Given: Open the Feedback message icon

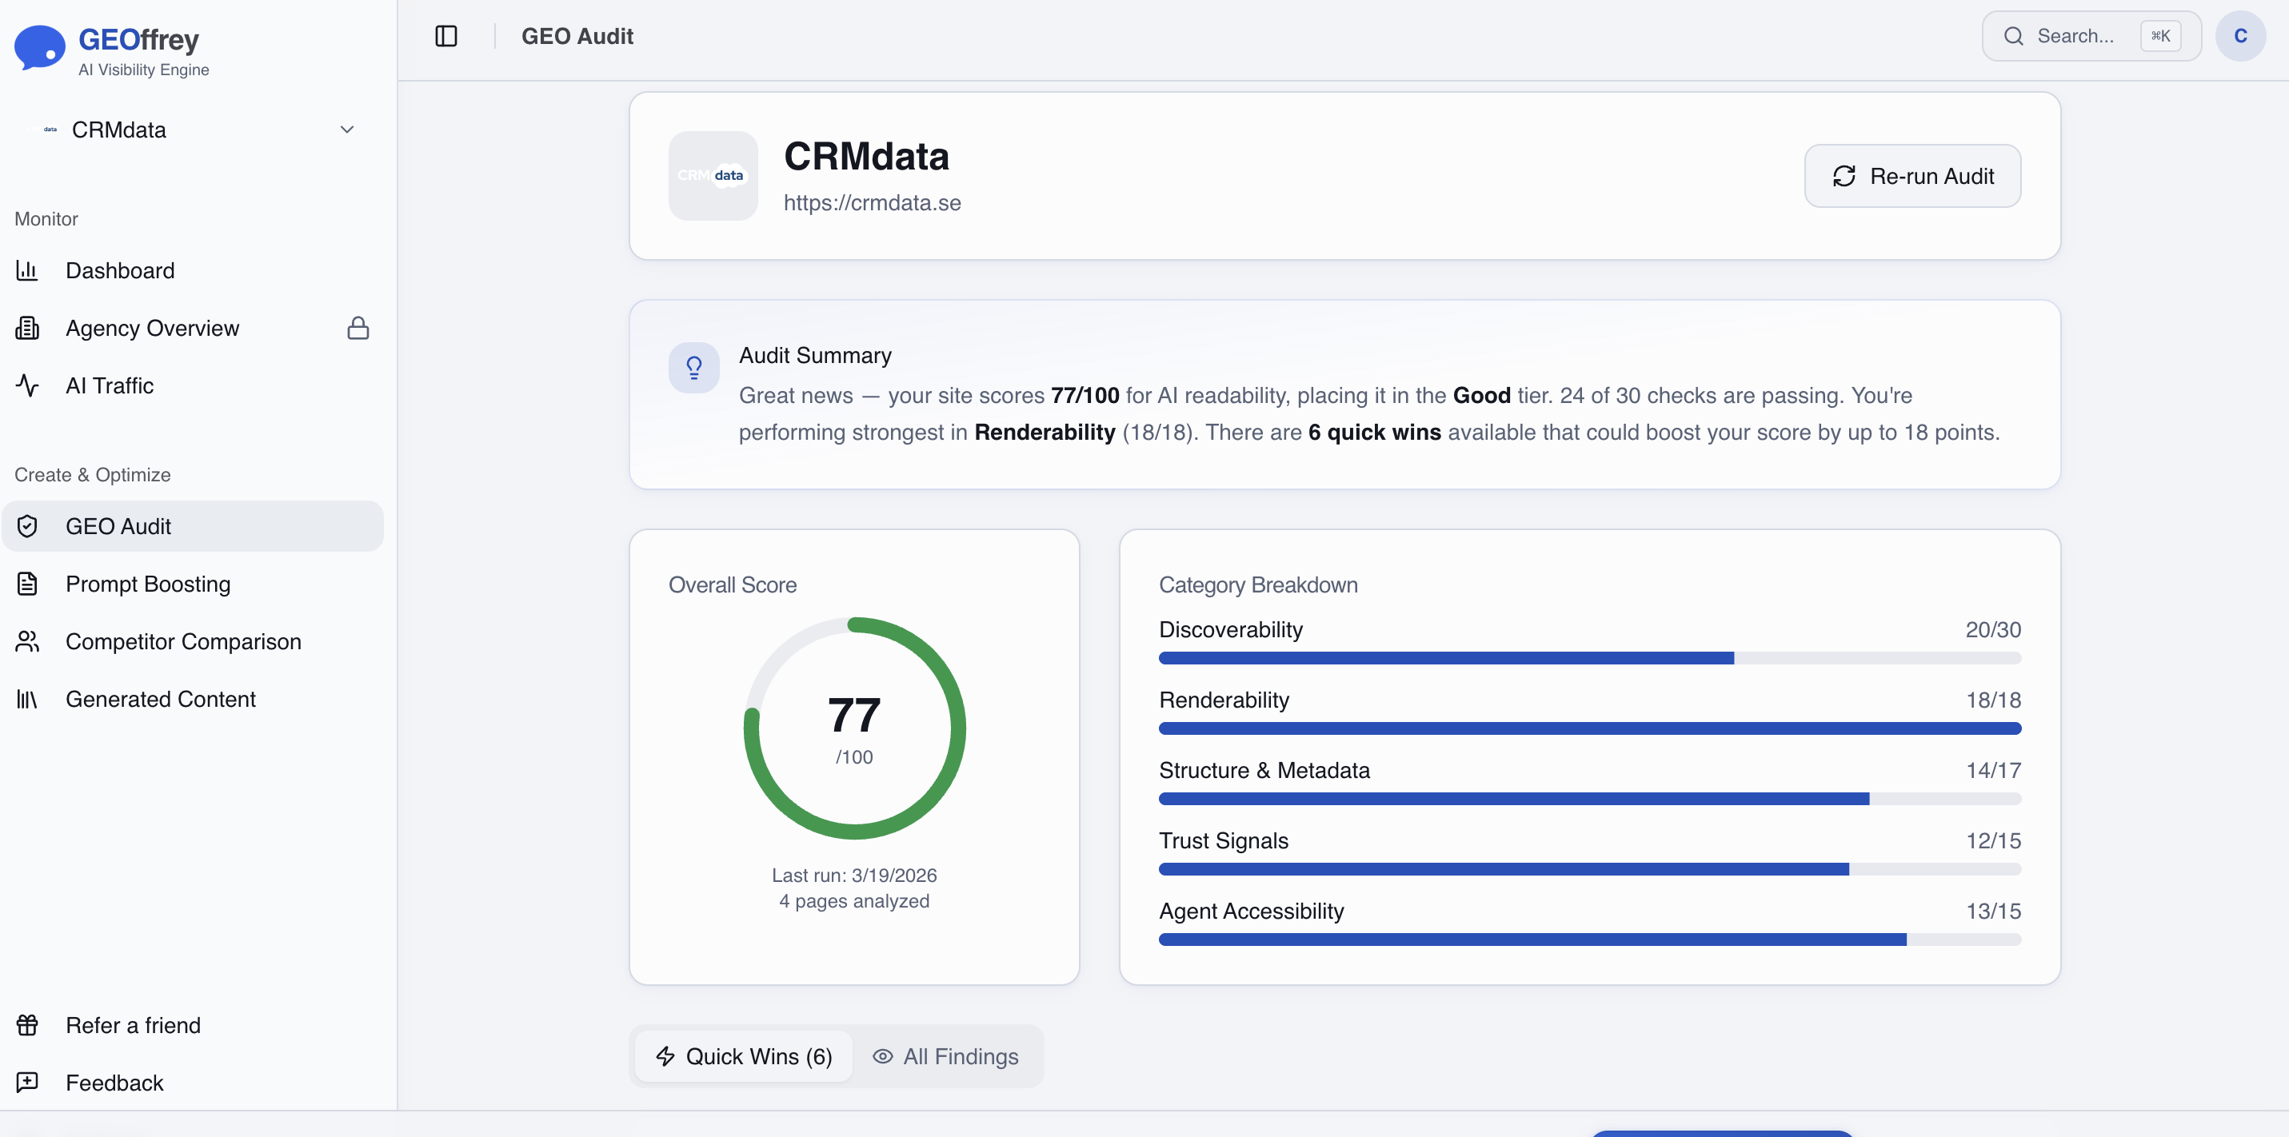Looking at the screenshot, I should tap(27, 1082).
